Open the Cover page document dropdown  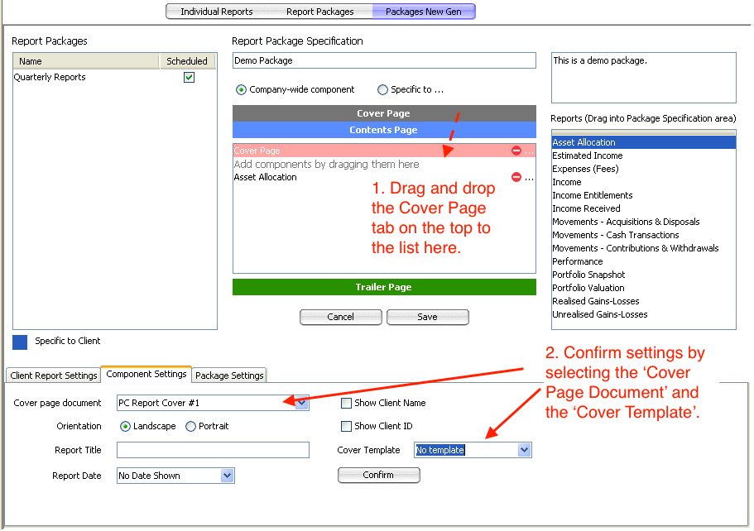(x=301, y=403)
